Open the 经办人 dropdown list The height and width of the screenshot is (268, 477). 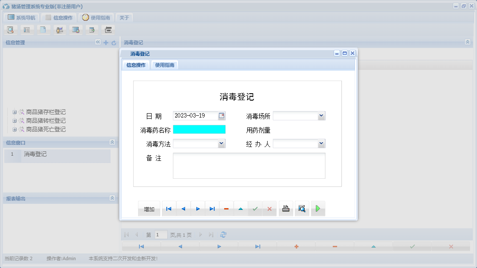pyautogui.click(x=321, y=143)
